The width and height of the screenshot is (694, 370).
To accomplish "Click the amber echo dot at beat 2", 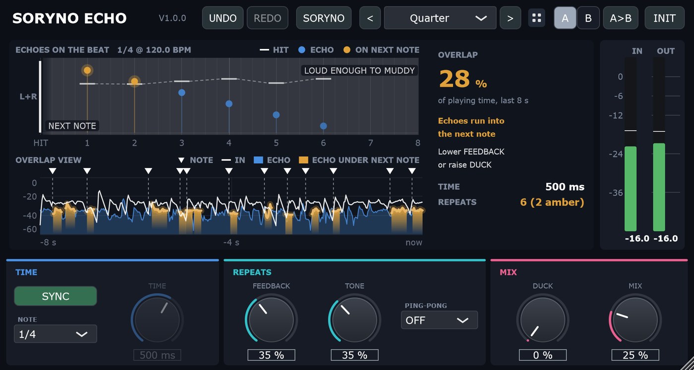I will click(x=134, y=81).
